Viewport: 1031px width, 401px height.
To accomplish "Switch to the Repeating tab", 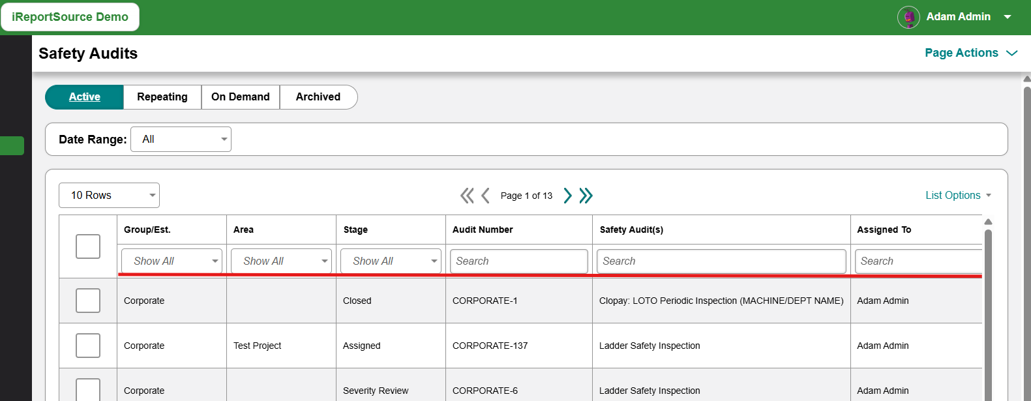I will point(162,97).
